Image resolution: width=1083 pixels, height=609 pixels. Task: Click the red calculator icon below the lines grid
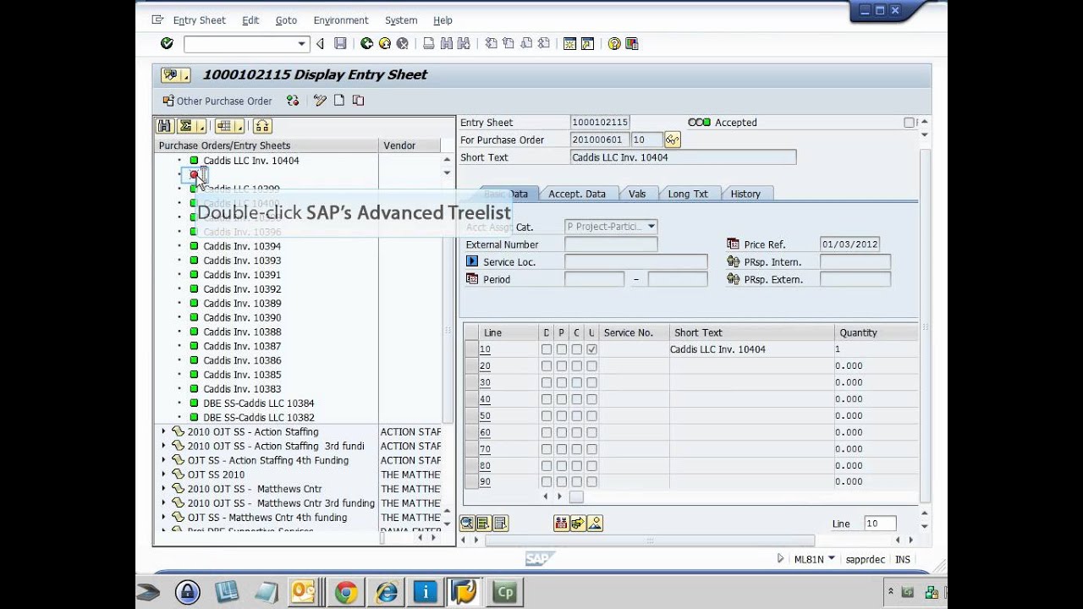[561, 524]
